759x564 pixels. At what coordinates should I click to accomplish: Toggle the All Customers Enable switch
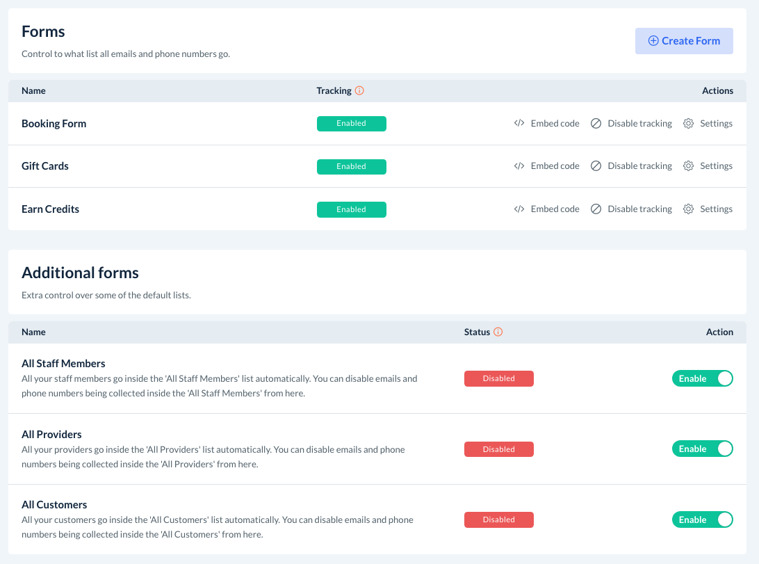tap(702, 519)
